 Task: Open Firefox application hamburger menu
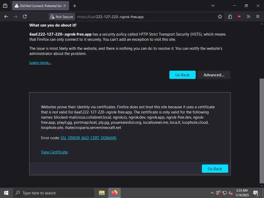tap(258, 16)
